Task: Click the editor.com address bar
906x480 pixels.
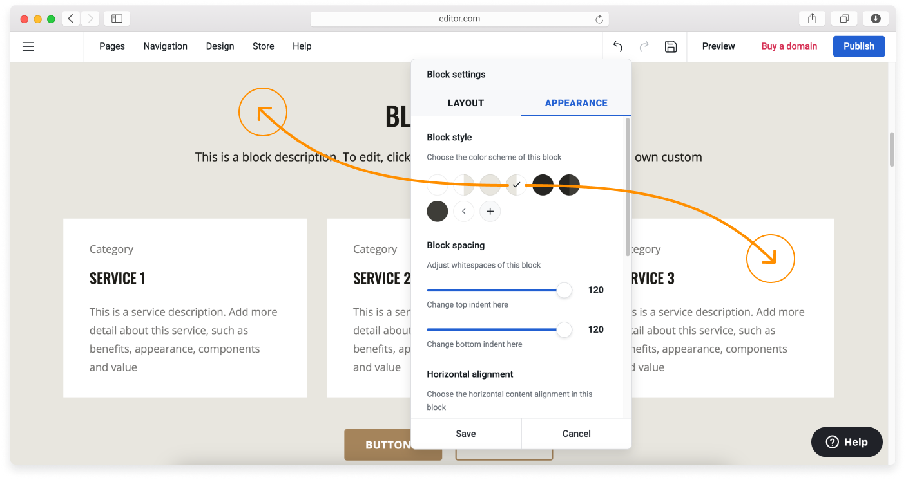Action: 459,19
